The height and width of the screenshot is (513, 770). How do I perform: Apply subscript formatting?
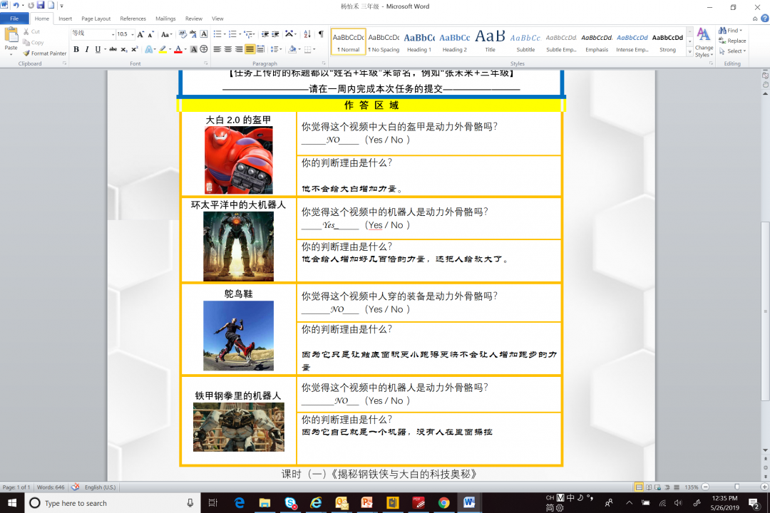(x=124, y=49)
